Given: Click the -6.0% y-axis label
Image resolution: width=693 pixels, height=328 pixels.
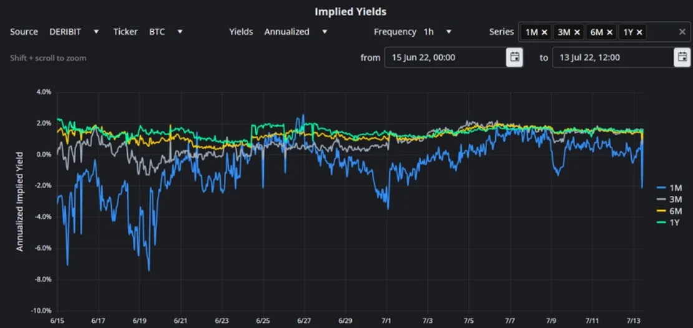Looking at the screenshot, I should tap(43, 248).
